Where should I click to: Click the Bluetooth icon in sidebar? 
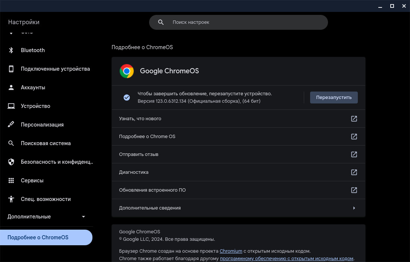[11, 50]
